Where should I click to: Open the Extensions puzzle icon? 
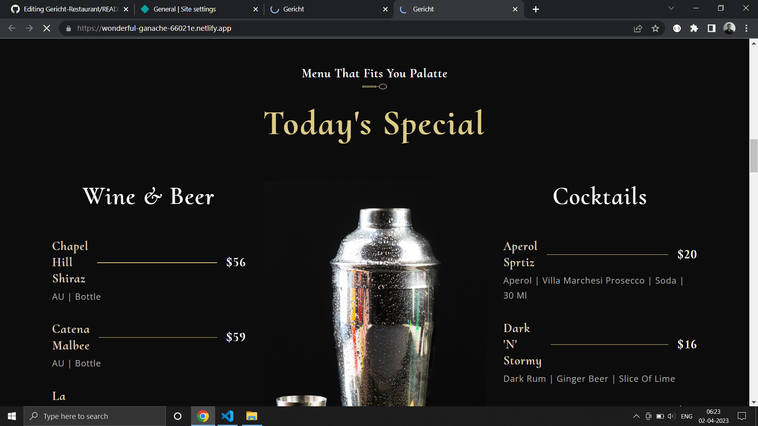tap(694, 28)
